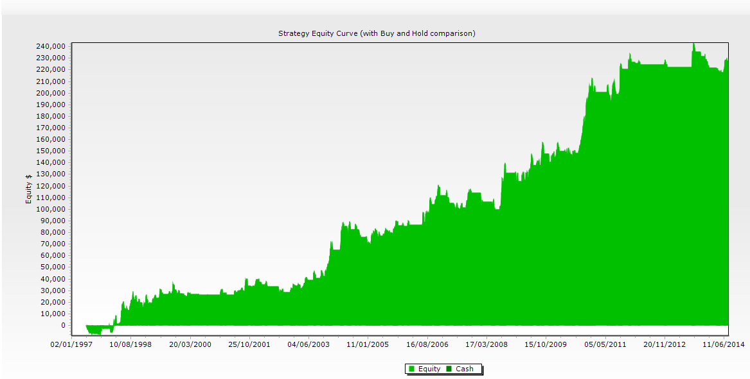Image resolution: width=750 pixels, height=379 pixels.
Task: Click the Equity legend color swatch
Action: [412, 369]
